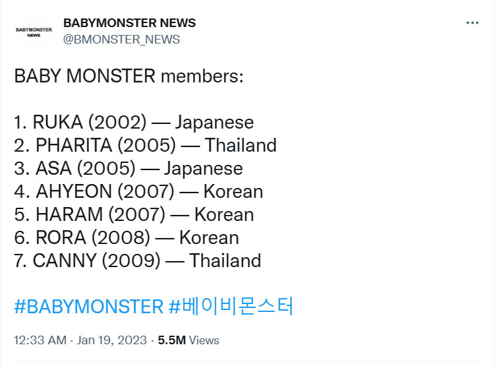Click the ASA (2005) line
This screenshot has height=368, width=495.
(129, 168)
